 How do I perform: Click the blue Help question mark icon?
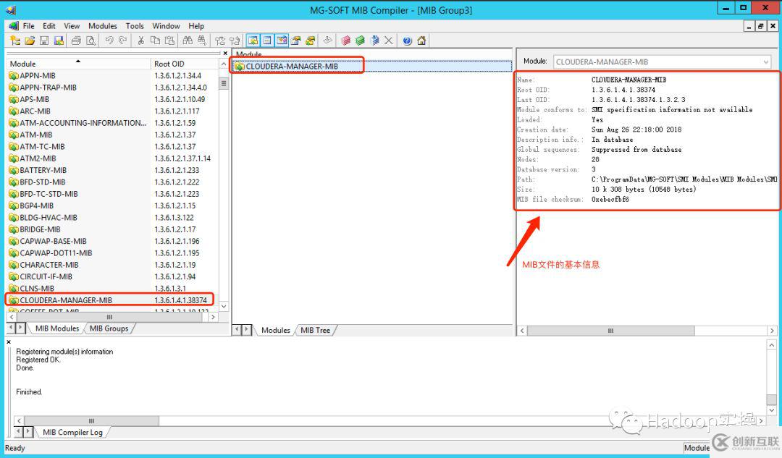point(407,41)
